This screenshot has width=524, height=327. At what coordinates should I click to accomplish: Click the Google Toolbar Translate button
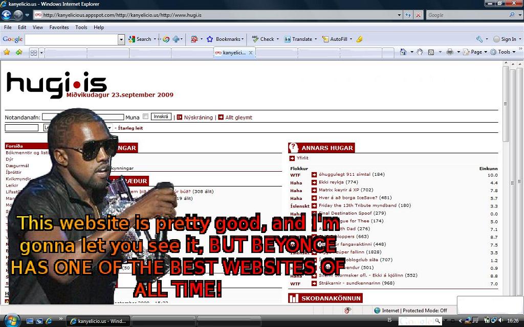click(298, 39)
